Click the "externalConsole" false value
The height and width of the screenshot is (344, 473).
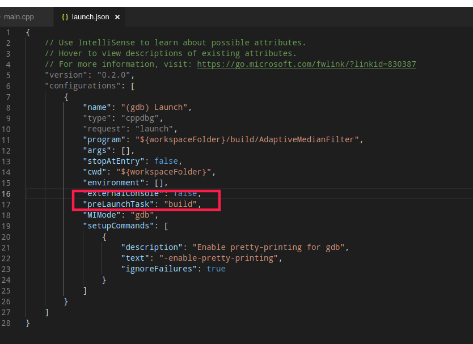pyautogui.click(x=185, y=193)
